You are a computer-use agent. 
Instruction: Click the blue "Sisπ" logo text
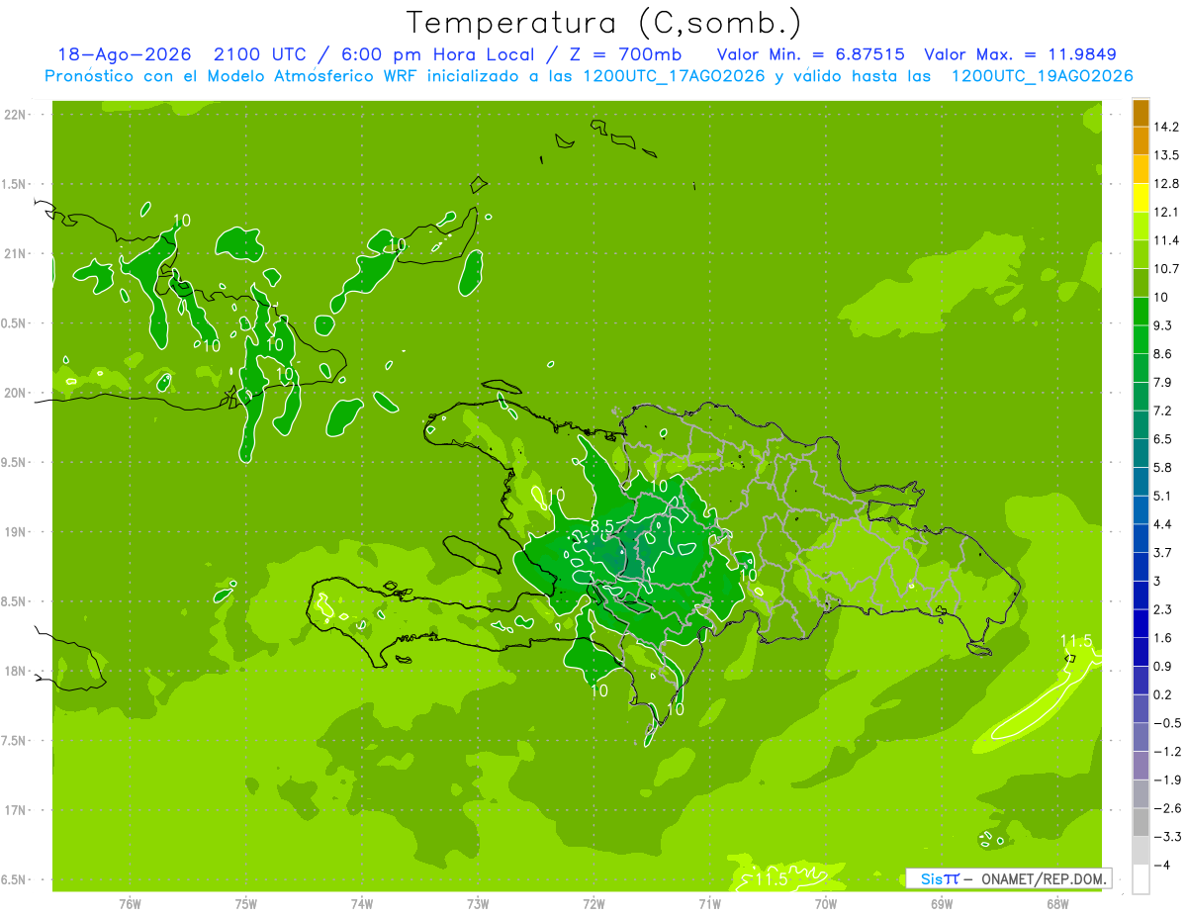940,878
